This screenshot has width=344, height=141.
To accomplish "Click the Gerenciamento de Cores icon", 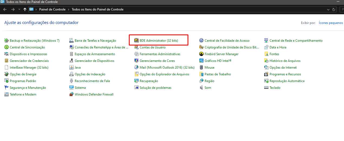I will coord(137,61).
